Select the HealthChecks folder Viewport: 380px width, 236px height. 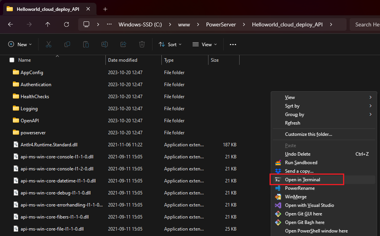point(35,97)
